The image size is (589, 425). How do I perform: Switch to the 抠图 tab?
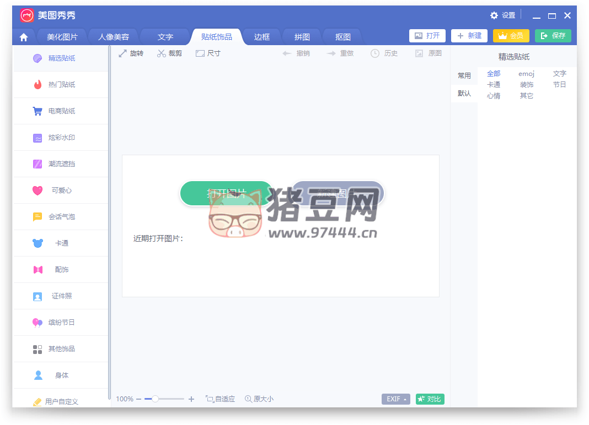(x=342, y=37)
